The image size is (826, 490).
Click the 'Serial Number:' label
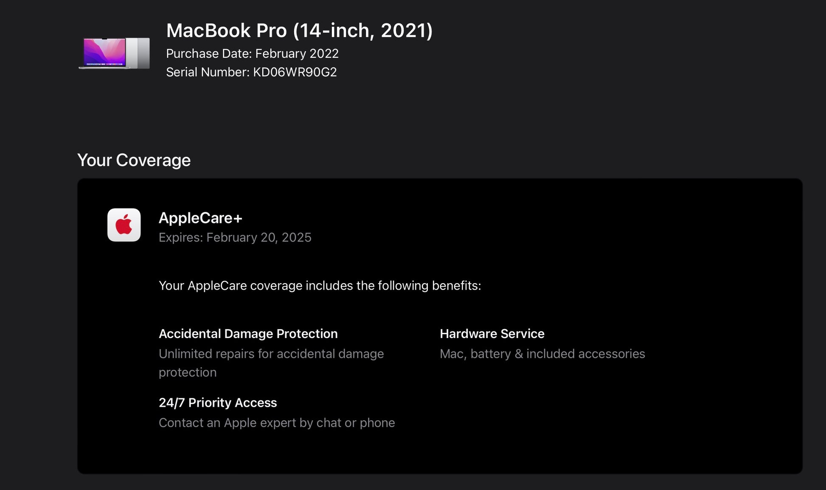[208, 72]
